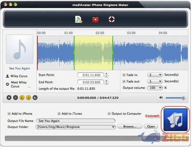Click the End Point time field

(x=91, y=82)
